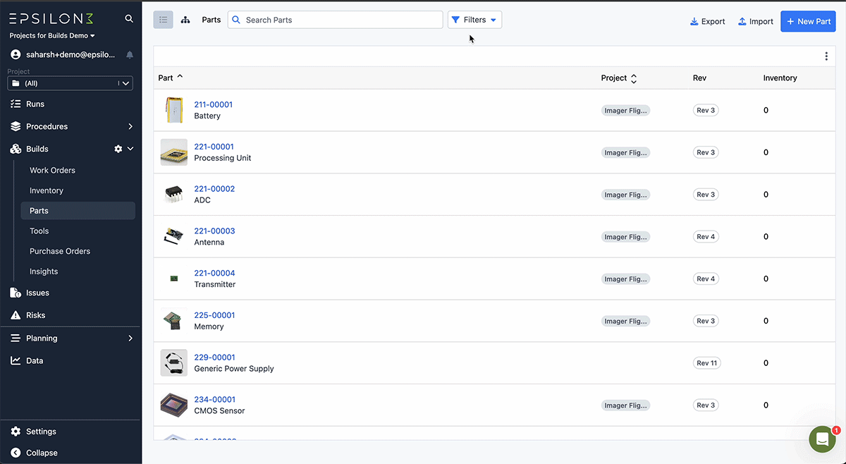Open part link 221-00003 Antenna
Screen dimensions: 846x464
[214, 231]
